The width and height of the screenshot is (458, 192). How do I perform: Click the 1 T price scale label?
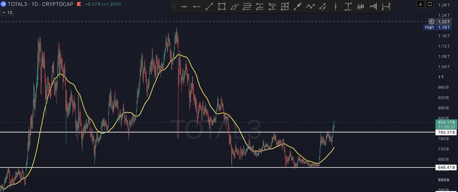[441, 77]
